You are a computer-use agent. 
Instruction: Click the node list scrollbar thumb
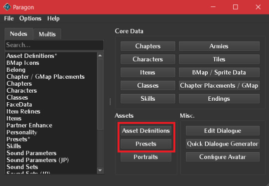pyautogui.click(x=100, y=94)
